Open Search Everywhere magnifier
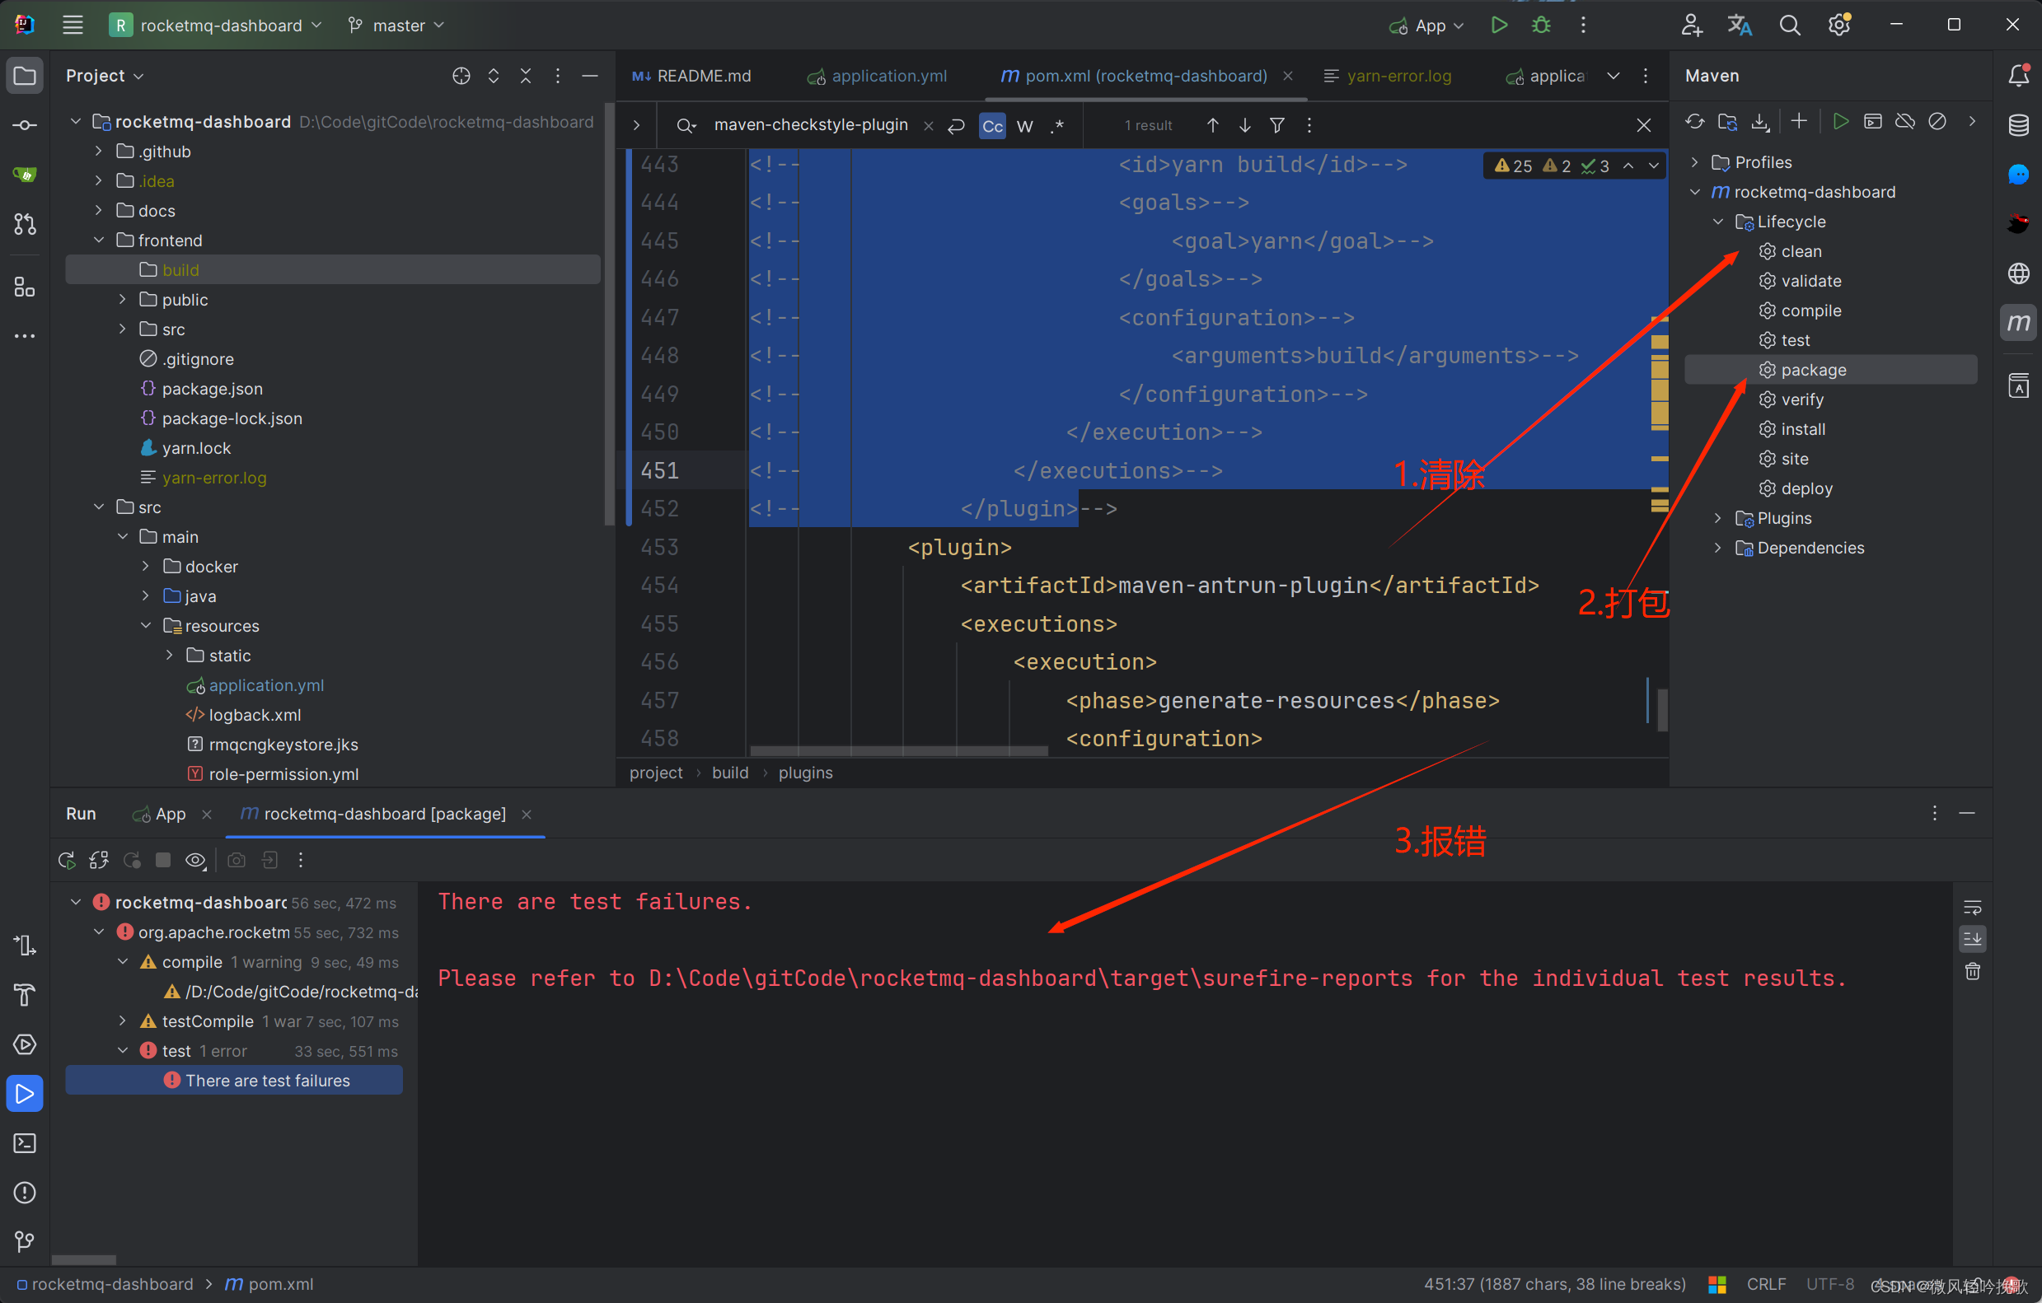Screen dimensions: 2042x1303 pyautogui.click(x=1789, y=26)
